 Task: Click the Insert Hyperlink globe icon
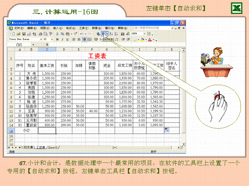98,34
